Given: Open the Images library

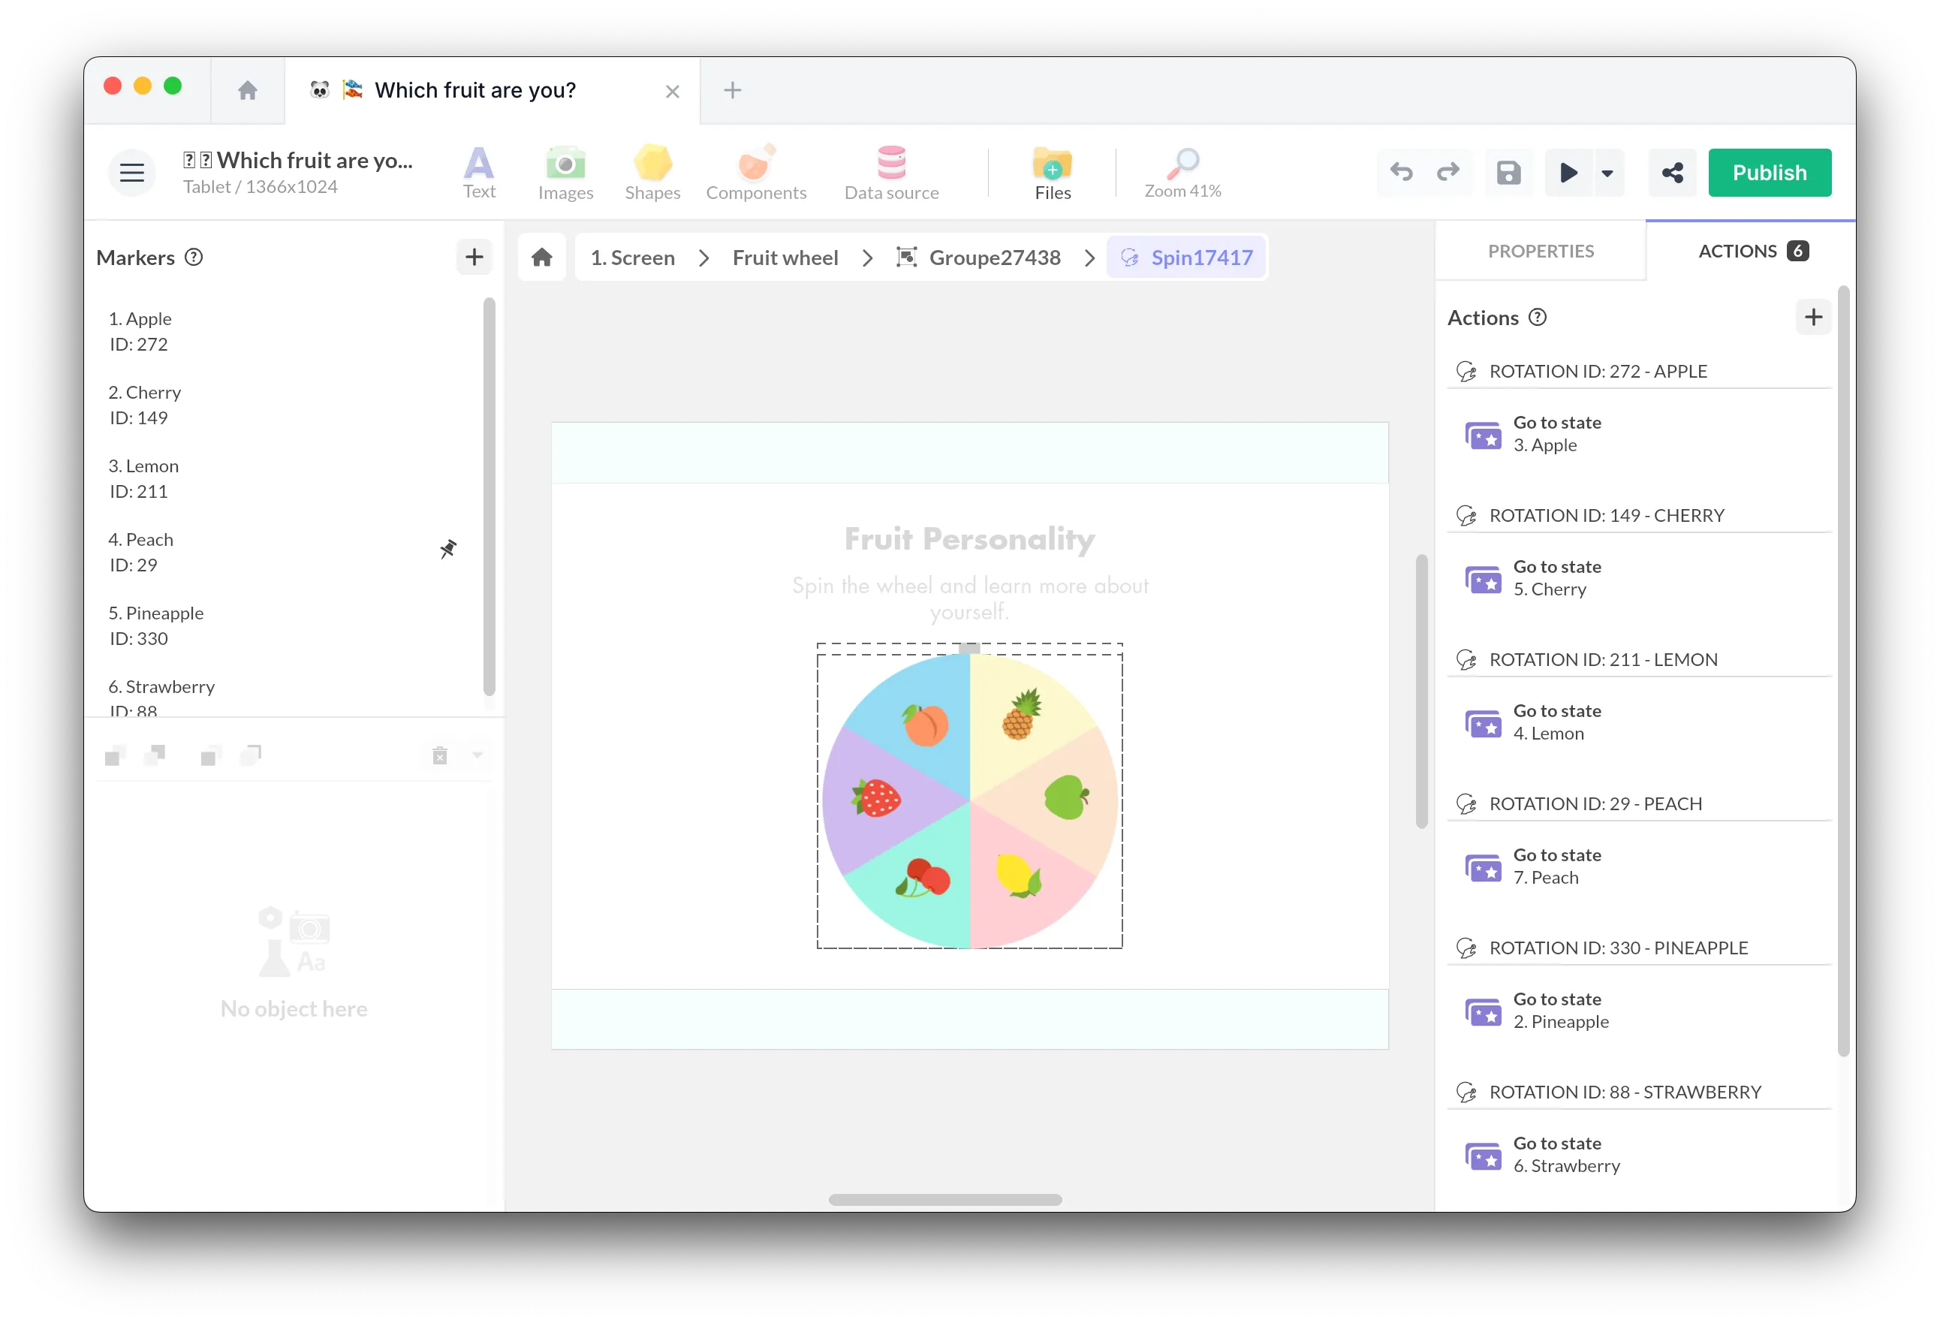Looking at the screenshot, I should [565, 172].
